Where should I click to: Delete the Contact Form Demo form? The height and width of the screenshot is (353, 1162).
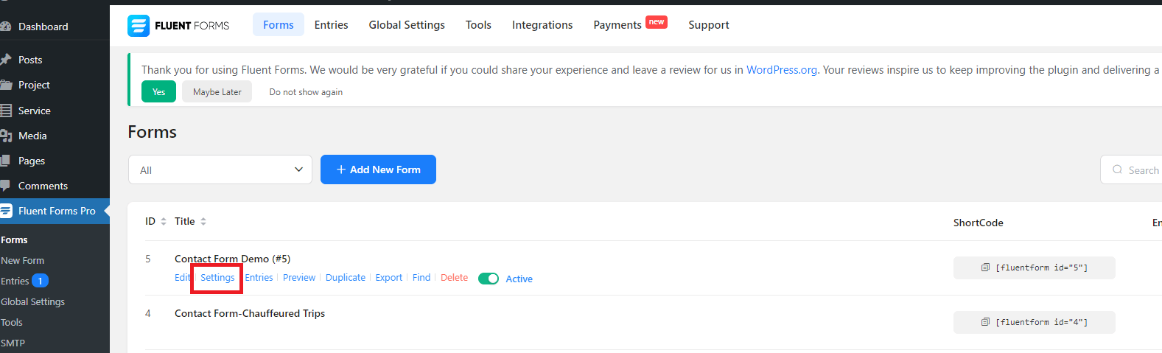point(454,278)
